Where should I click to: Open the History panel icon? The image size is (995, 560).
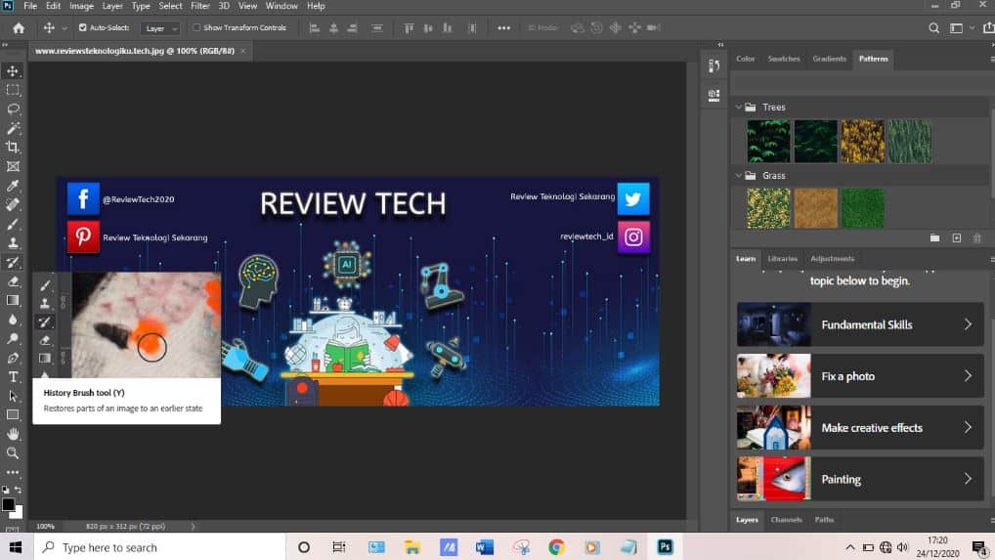pyautogui.click(x=714, y=66)
